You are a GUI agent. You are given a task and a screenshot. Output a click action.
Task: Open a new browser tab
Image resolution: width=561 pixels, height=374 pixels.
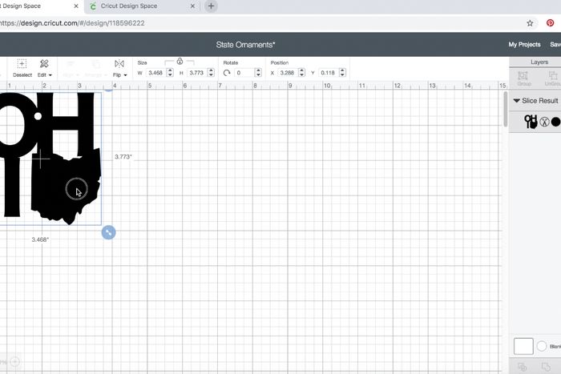pyautogui.click(x=212, y=6)
